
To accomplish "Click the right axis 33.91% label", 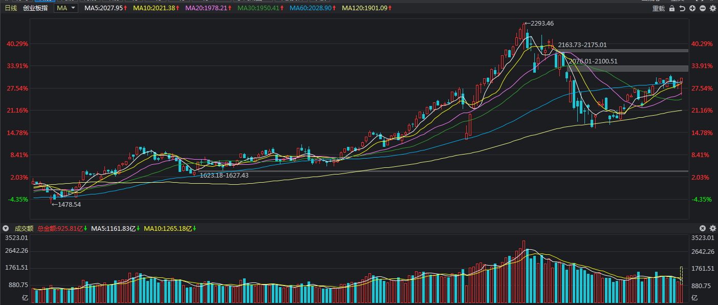I will tap(702, 66).
